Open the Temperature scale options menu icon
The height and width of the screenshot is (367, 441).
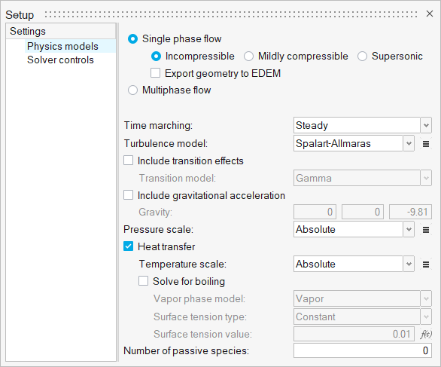coord(426,265)
